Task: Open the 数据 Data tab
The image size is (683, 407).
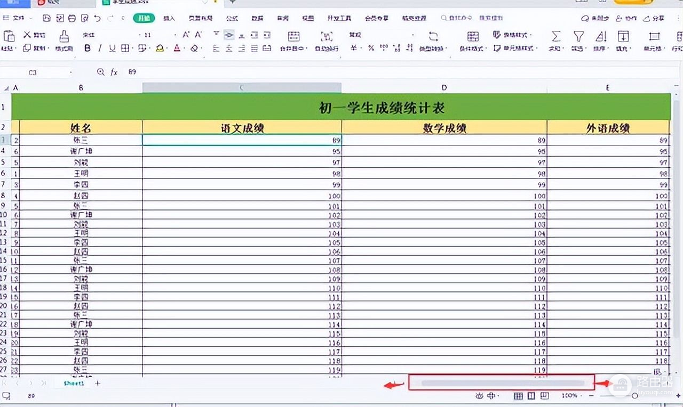Action: tap(258, 18)
